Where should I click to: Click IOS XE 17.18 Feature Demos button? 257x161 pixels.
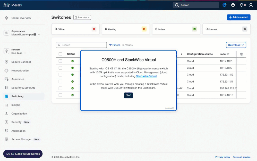[23, 154]
